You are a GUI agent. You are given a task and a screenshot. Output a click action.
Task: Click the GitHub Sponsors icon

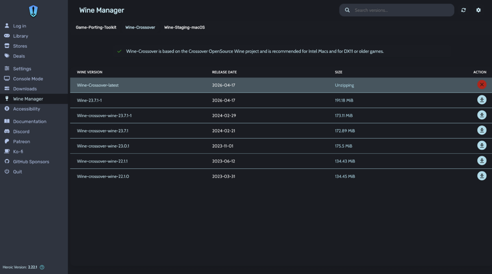coord(7,161)
